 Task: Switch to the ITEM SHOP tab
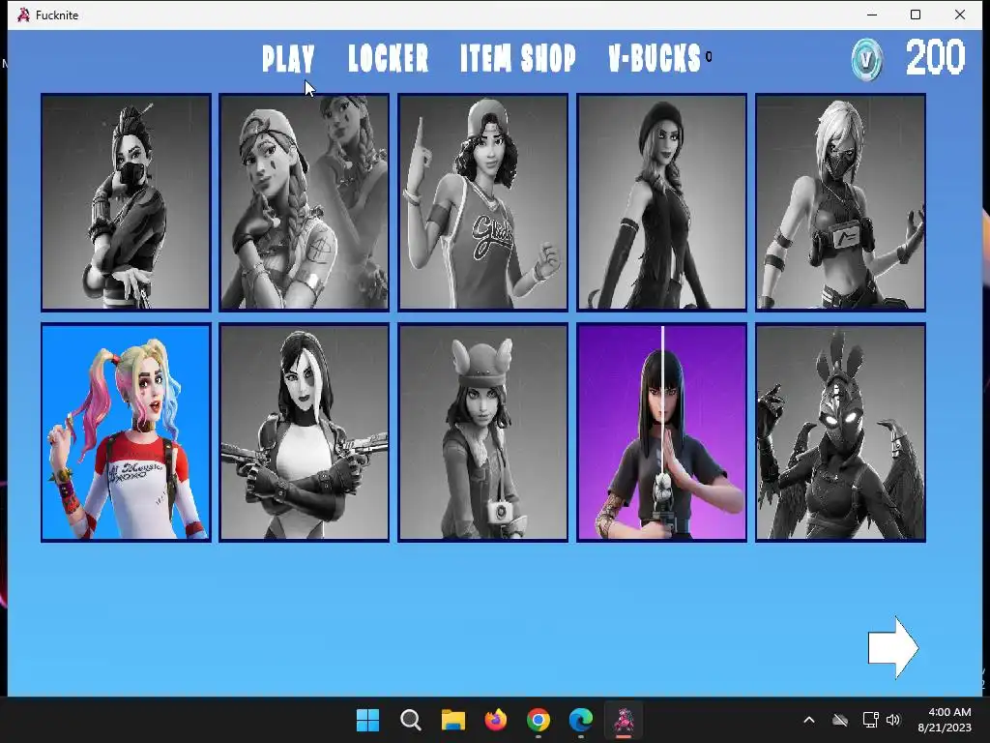pos(518,59)
